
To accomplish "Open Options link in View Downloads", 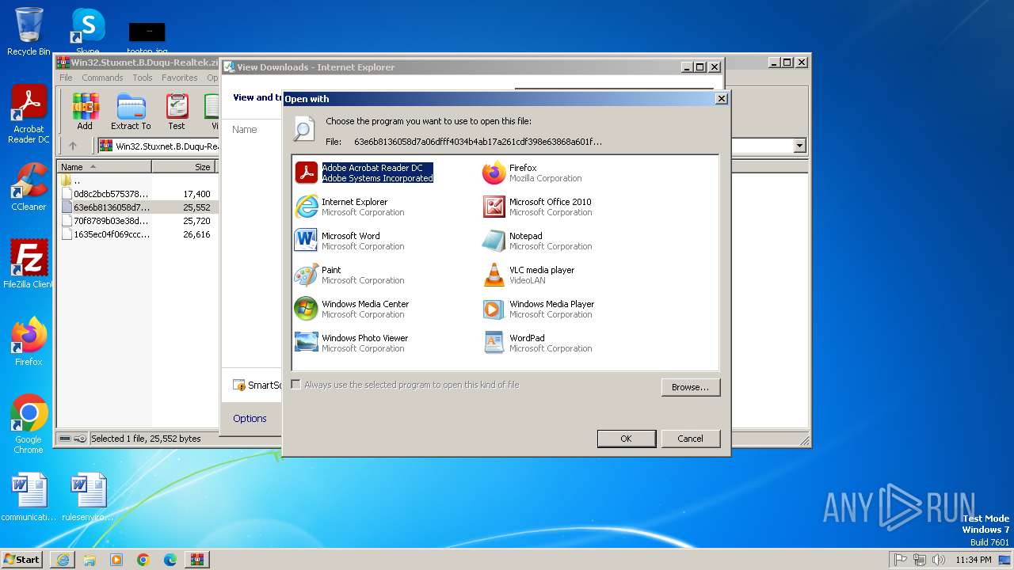I will (250, 418).
